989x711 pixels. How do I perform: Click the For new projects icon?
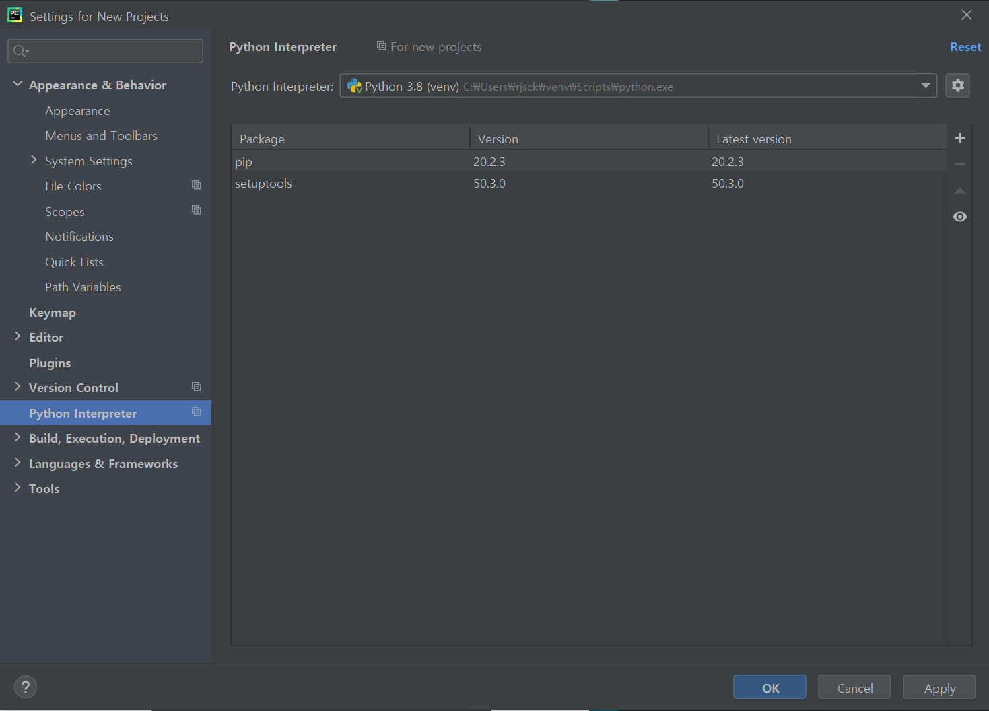(381, 46)
